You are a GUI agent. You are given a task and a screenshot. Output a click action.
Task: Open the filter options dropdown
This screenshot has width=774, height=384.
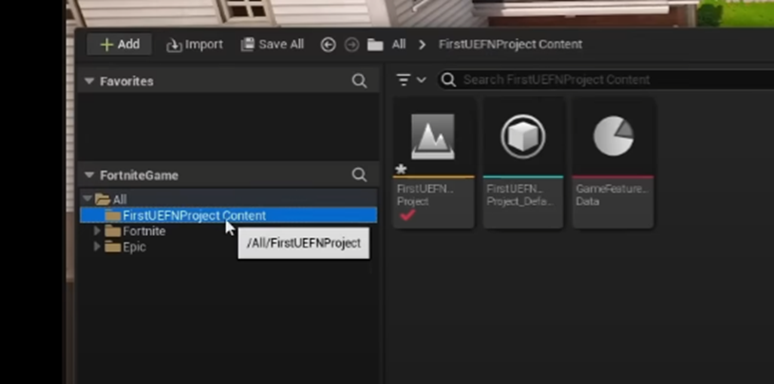pos(410,80)
